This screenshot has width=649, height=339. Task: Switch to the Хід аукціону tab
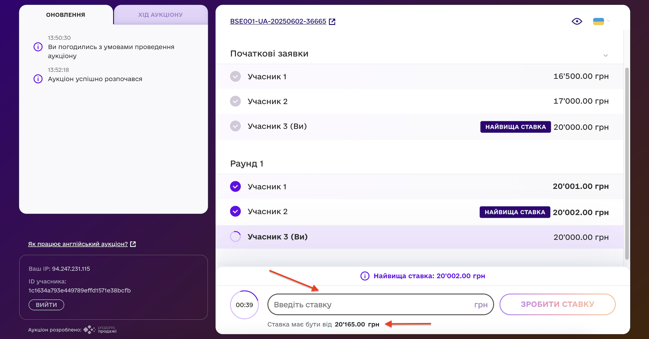click(160, 15)
